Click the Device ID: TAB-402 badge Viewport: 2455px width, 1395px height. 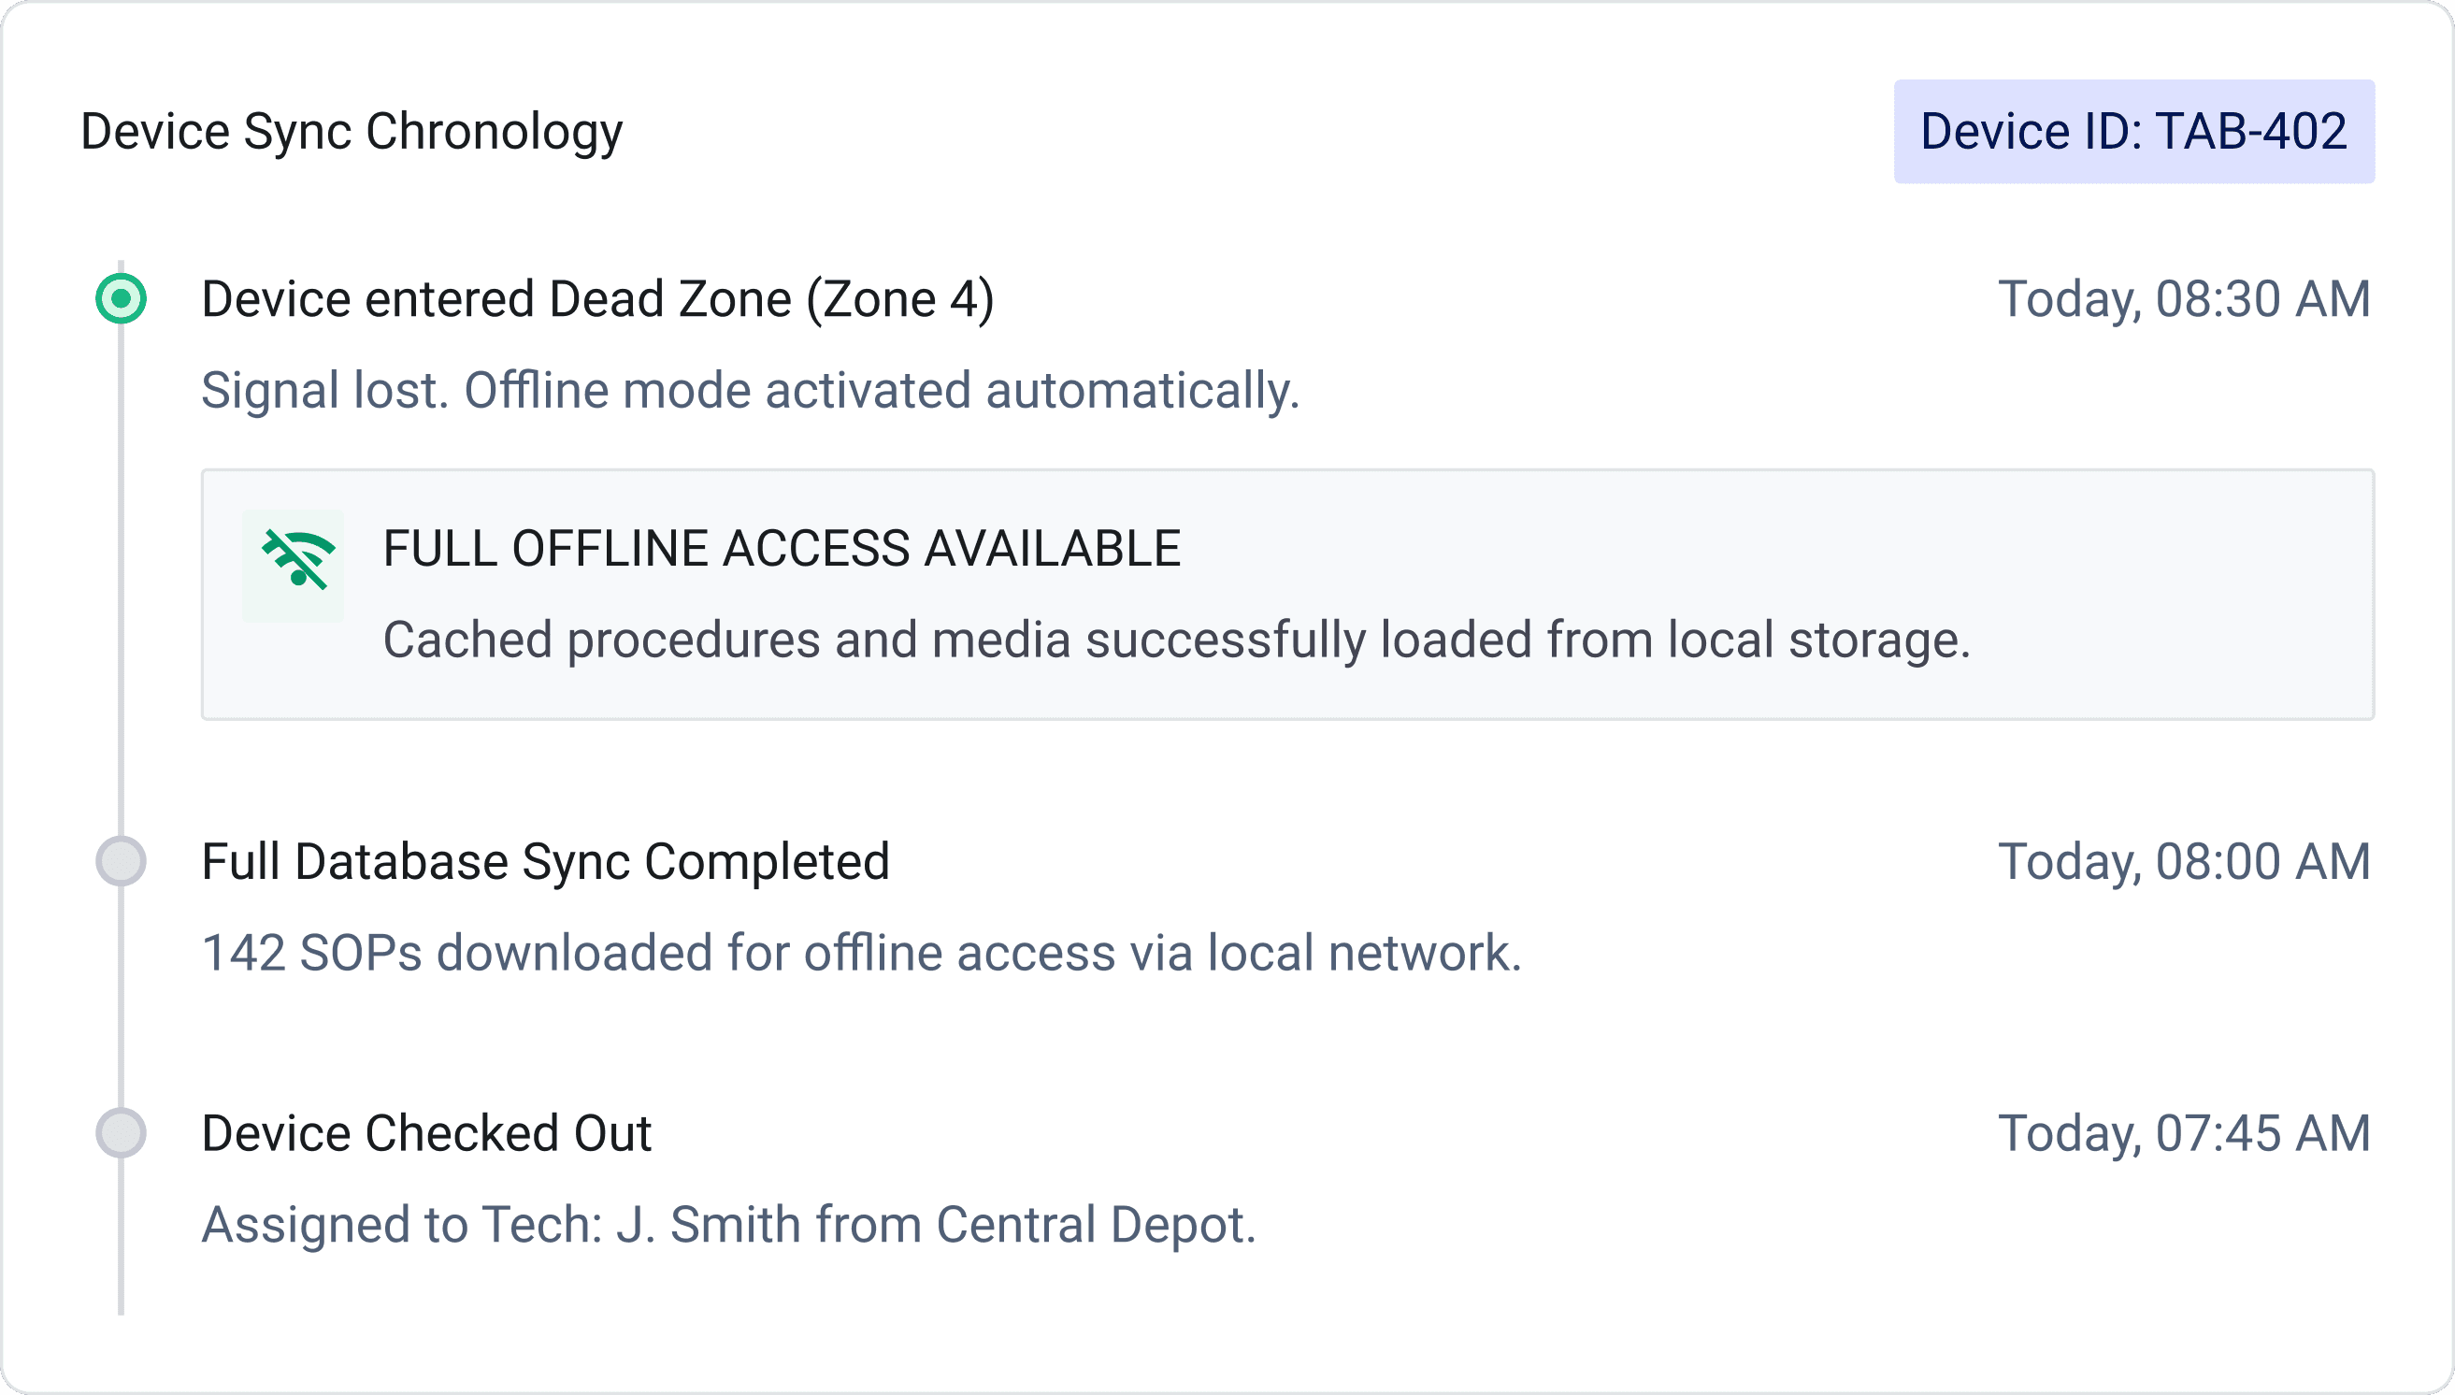[2133, 131]
